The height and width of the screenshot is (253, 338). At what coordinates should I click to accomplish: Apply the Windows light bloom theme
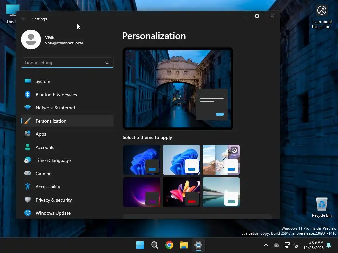(x=182, y=160)
